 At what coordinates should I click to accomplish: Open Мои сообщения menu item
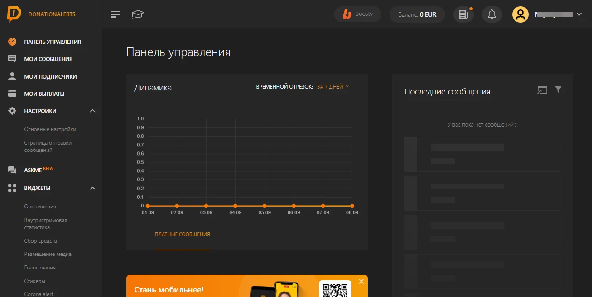click(x=48, y=59)
